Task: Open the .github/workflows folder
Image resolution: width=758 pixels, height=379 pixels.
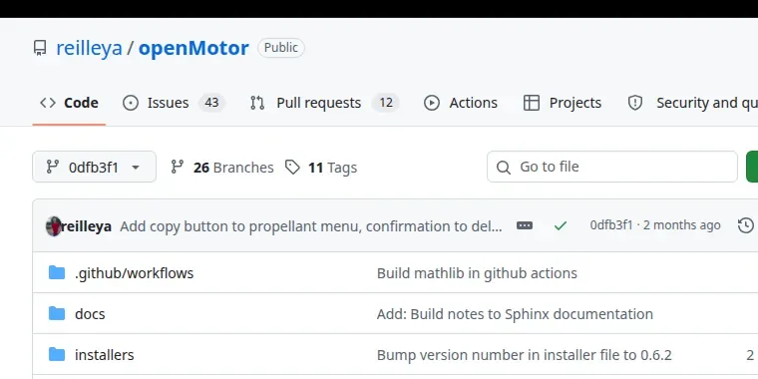Action: click(134, 273)
